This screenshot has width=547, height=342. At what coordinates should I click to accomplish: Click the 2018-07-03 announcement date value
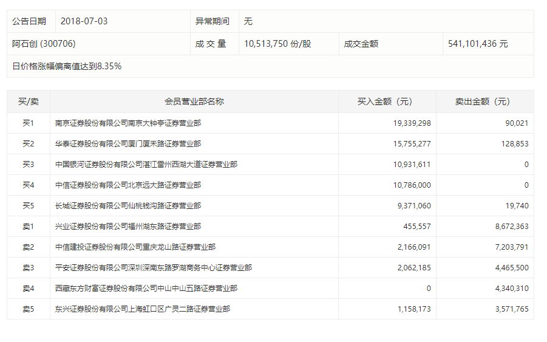84,21
